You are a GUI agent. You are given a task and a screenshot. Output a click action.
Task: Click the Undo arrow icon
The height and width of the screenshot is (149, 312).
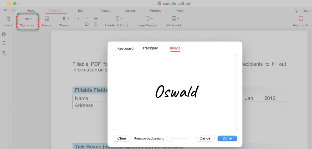pyautogui.click(x=5, y=11)
